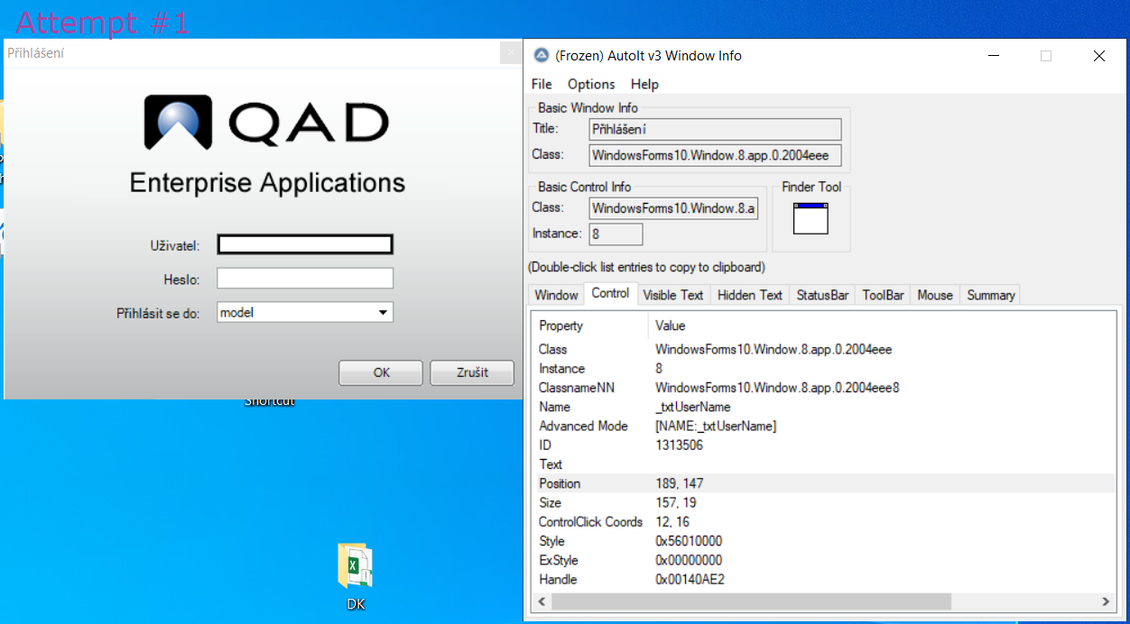Open the DK folder on the desktop
Viewport: 1130px width, 624px height.
coord(356,577)
